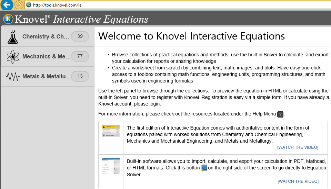The width and height of the screenshot is (331, 189).
Task: Click the collections panel thumbnail image
Action: 111,131
